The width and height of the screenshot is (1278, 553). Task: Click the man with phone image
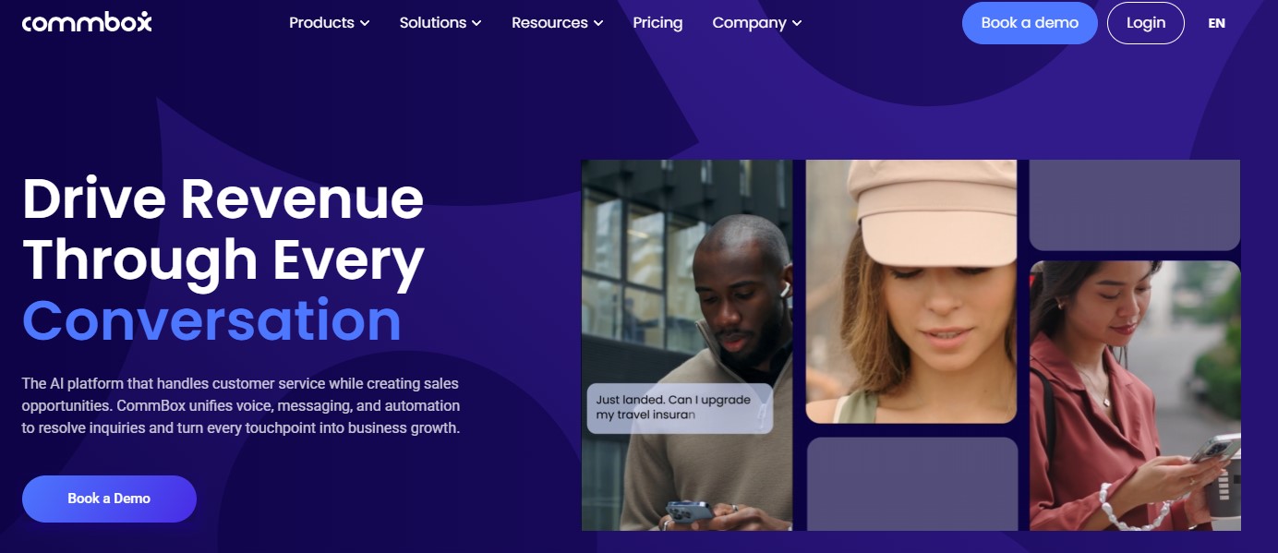pos(687,345)
